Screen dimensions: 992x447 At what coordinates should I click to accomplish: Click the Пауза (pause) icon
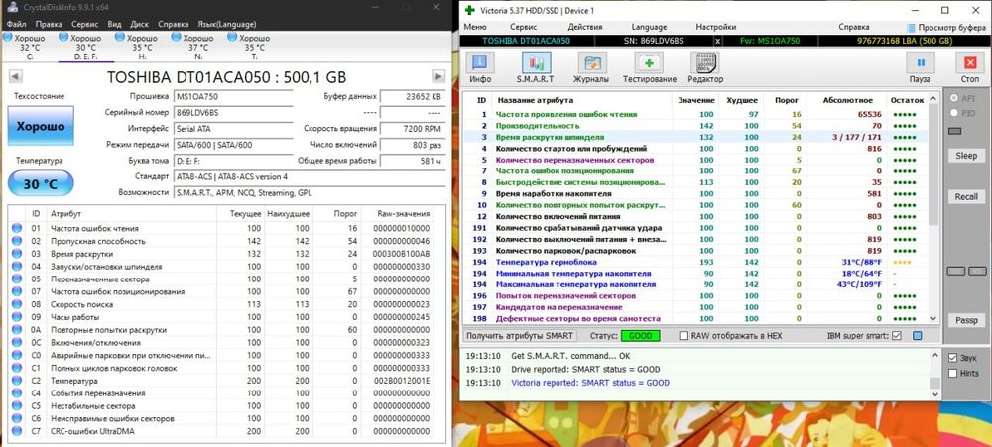click(x=920, y=63)
